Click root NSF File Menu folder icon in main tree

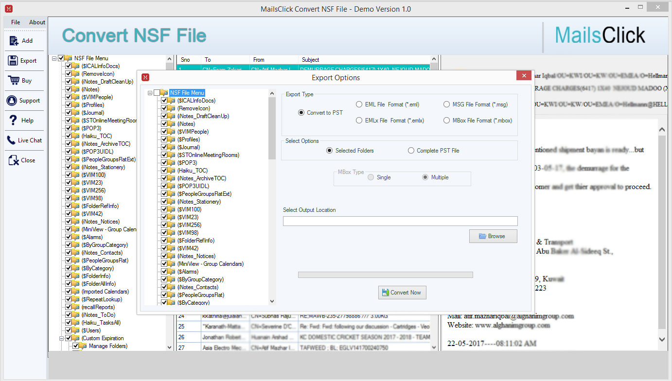click(69, 58)
